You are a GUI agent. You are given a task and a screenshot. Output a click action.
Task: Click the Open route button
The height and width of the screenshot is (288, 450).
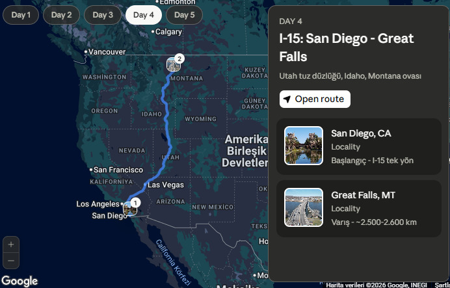[x=315, y=99]
